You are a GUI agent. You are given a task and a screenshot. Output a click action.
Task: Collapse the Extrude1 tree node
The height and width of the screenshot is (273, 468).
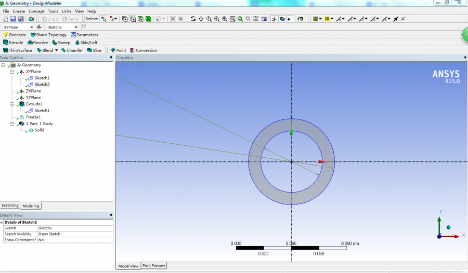point(11,104)
